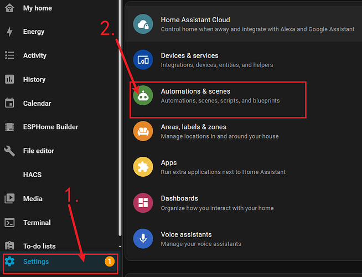Image resolution: width=362 pixels, height=277 pixels.
Task: Click the orange Areas sofa icon
Action: [x=143, y=131]
